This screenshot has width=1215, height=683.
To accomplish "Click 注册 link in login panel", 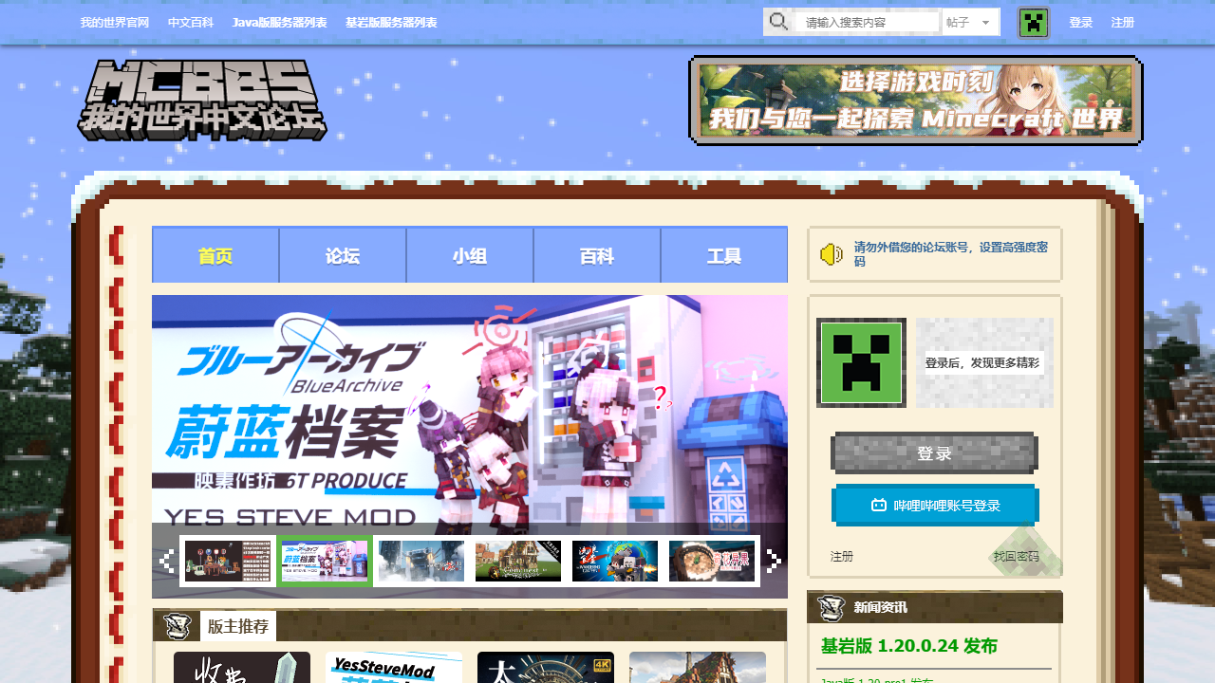I will tap(842, 557).
